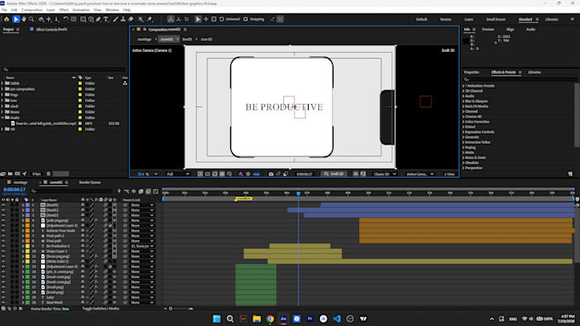Hide layer 4 pole png.png
This screenshot has height=326, width=580.
click(3, 220)
